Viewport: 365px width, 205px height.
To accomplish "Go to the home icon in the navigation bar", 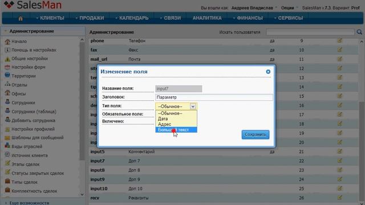I will [21, 18].
